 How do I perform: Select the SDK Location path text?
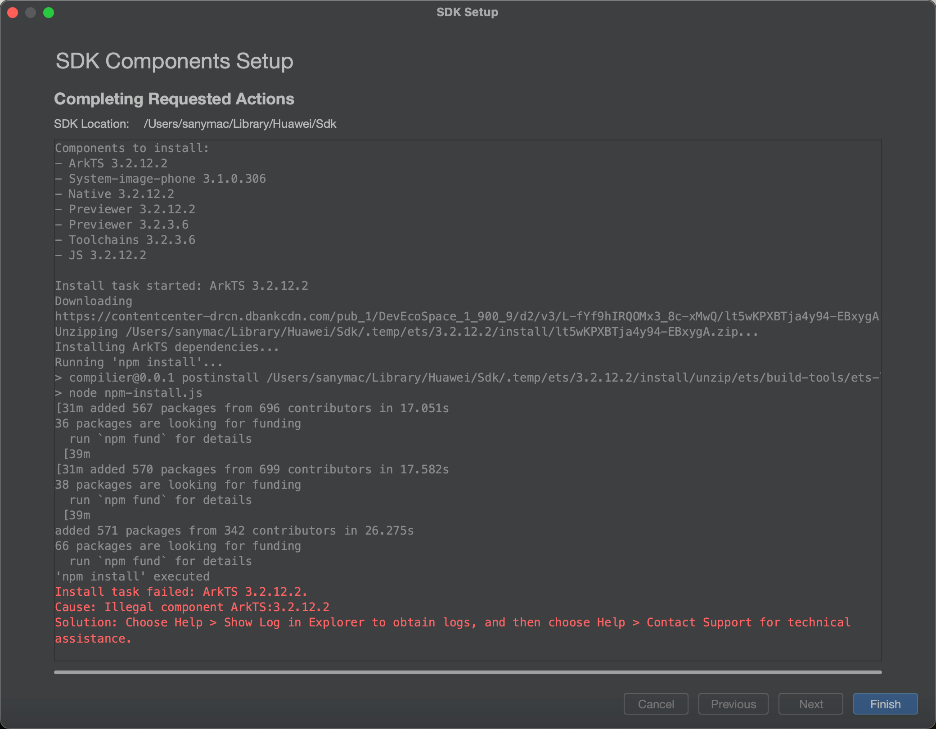pyautogui.click(x=240, y=124)
